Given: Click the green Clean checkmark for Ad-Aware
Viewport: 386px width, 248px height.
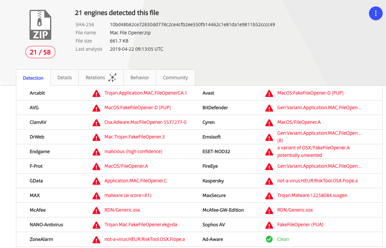Looking at the screenshot, I should click(x=269, y=239).
